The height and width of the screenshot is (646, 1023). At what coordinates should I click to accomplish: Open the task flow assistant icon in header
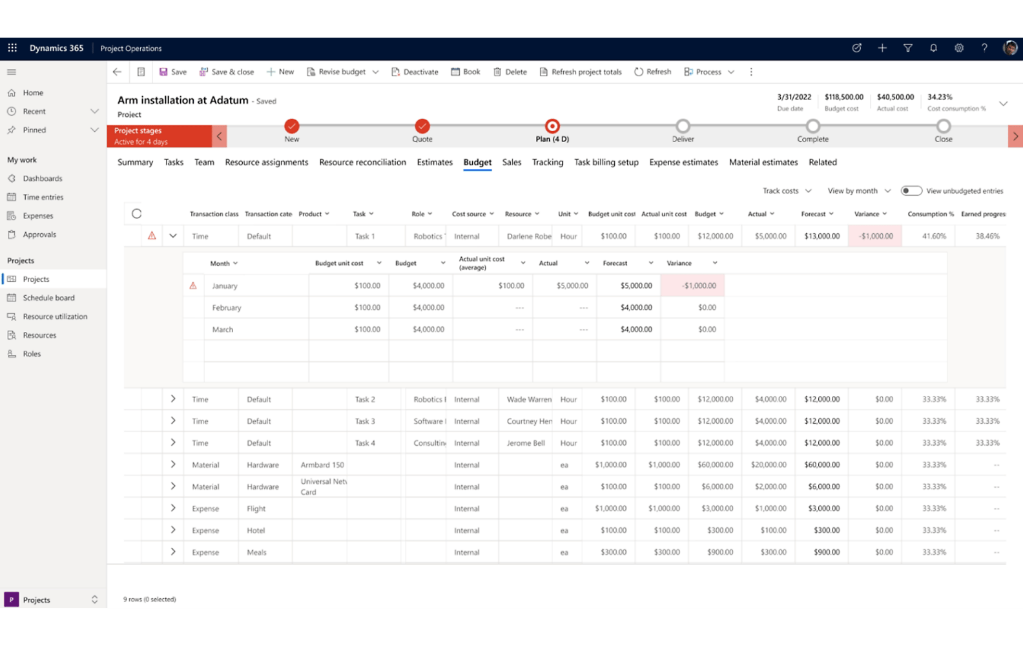coord(856,48)
